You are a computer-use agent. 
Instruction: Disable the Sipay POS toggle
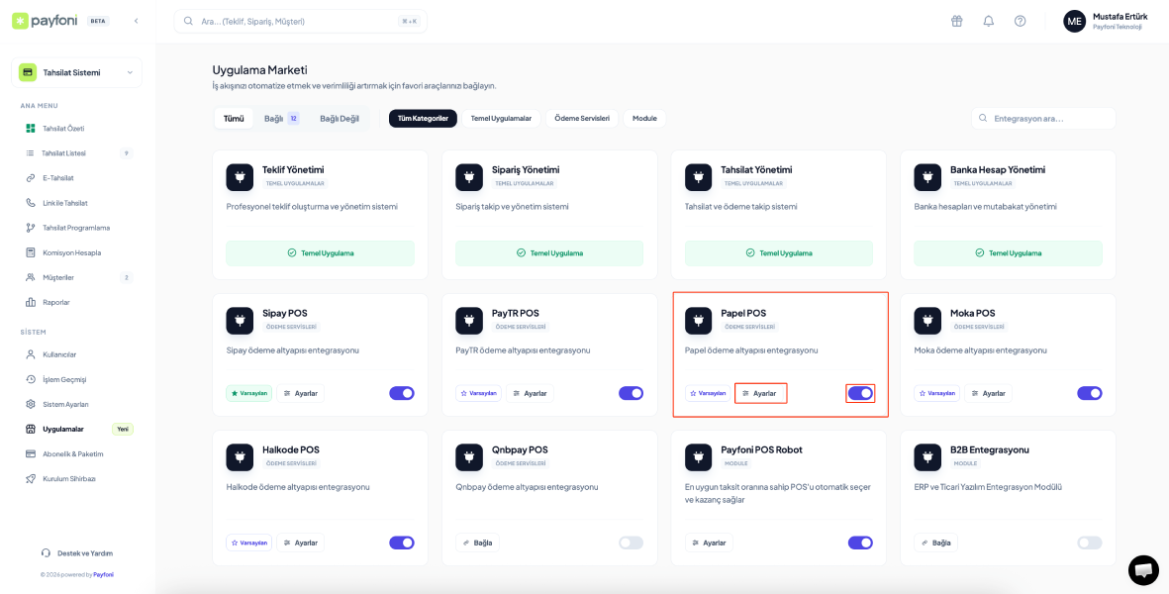click(x=401, y=393)
